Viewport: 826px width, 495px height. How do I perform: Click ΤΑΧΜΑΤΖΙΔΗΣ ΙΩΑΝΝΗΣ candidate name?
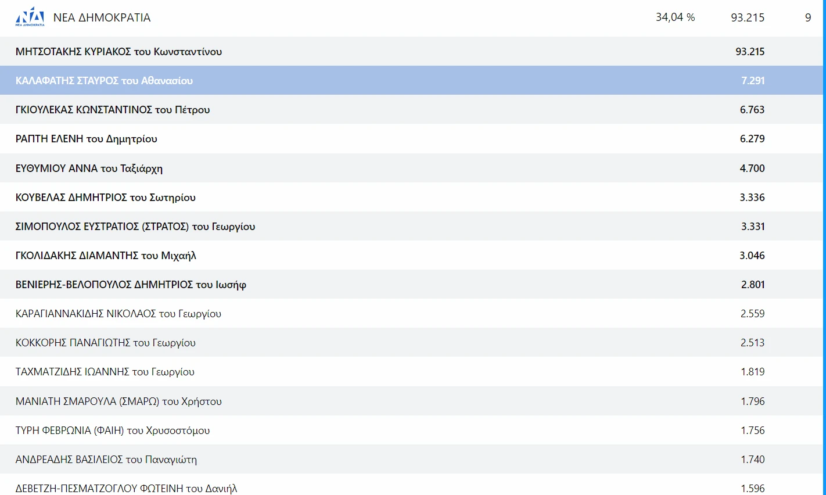105,372
